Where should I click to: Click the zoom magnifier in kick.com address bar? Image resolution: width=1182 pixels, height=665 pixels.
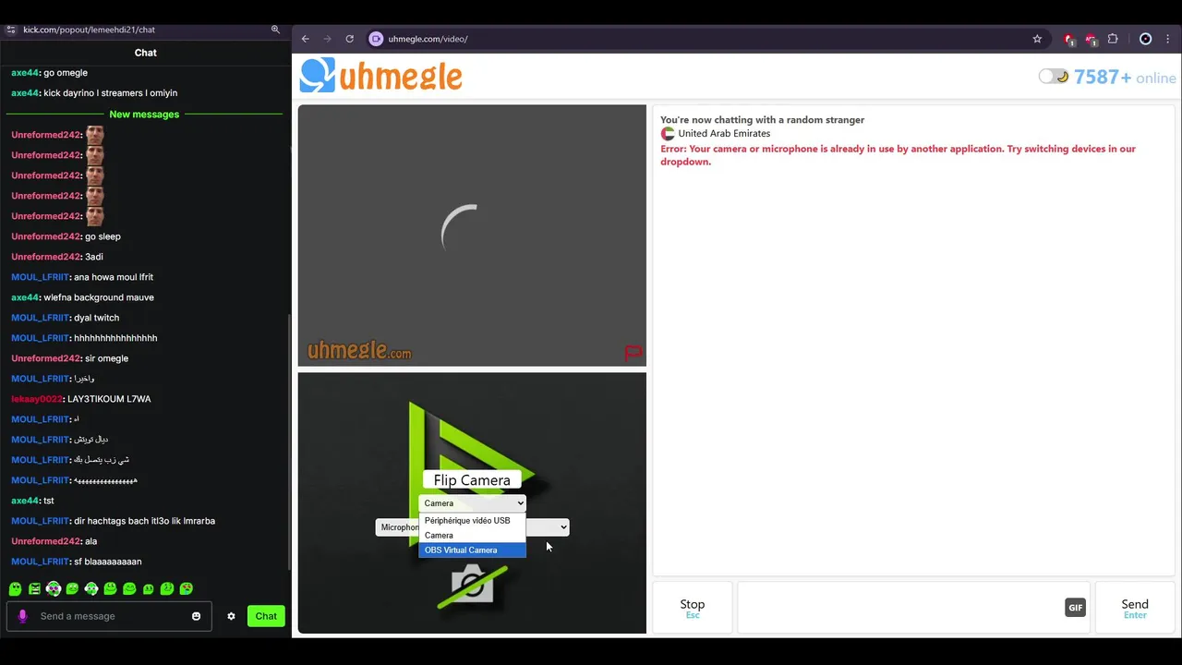275,30
